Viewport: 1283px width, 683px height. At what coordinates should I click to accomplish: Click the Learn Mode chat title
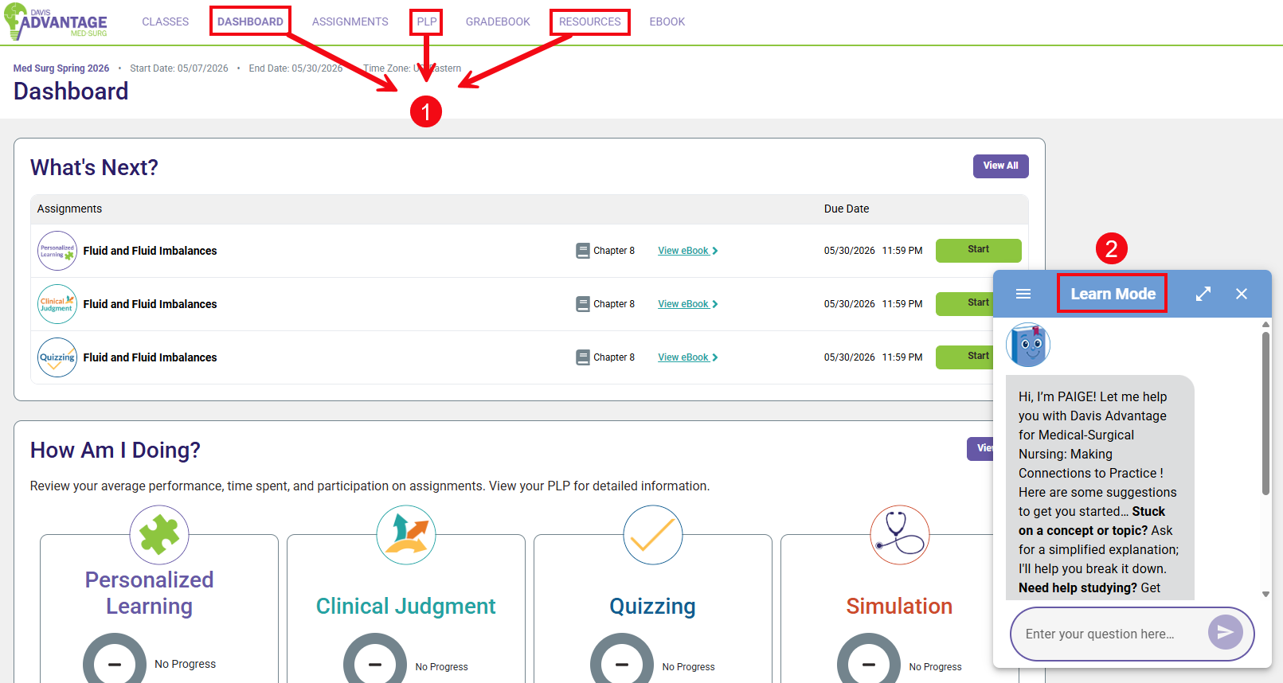1113,294
